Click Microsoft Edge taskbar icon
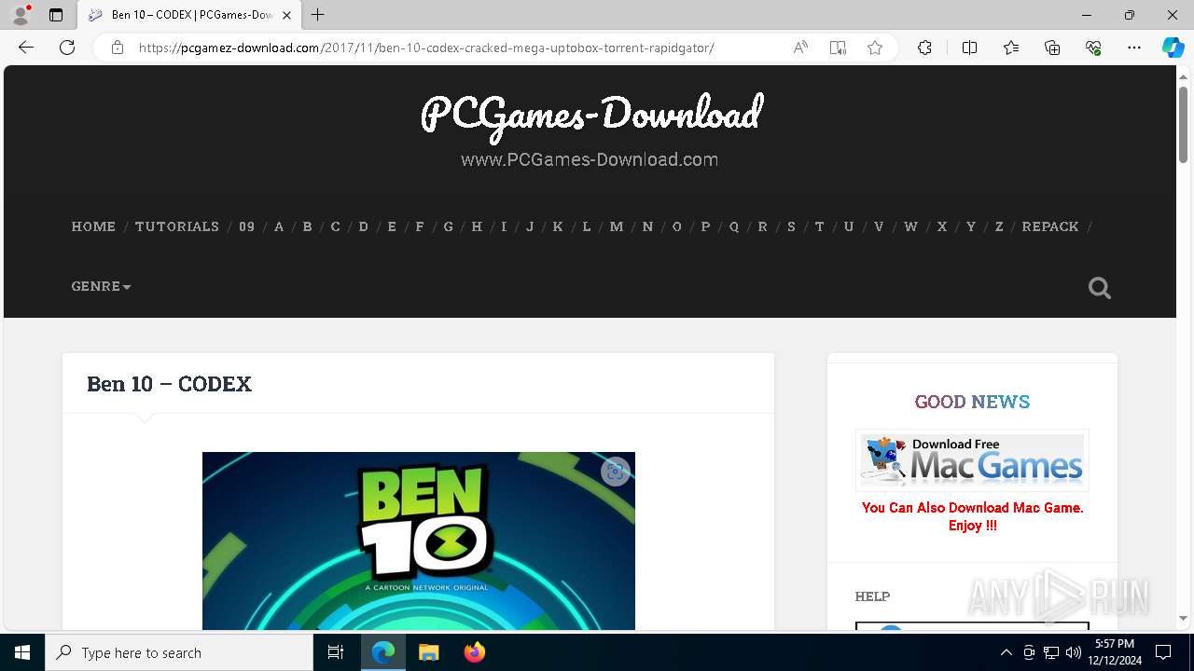The width and height of the screenshot is (1194, 671). (x=383, y=652)
